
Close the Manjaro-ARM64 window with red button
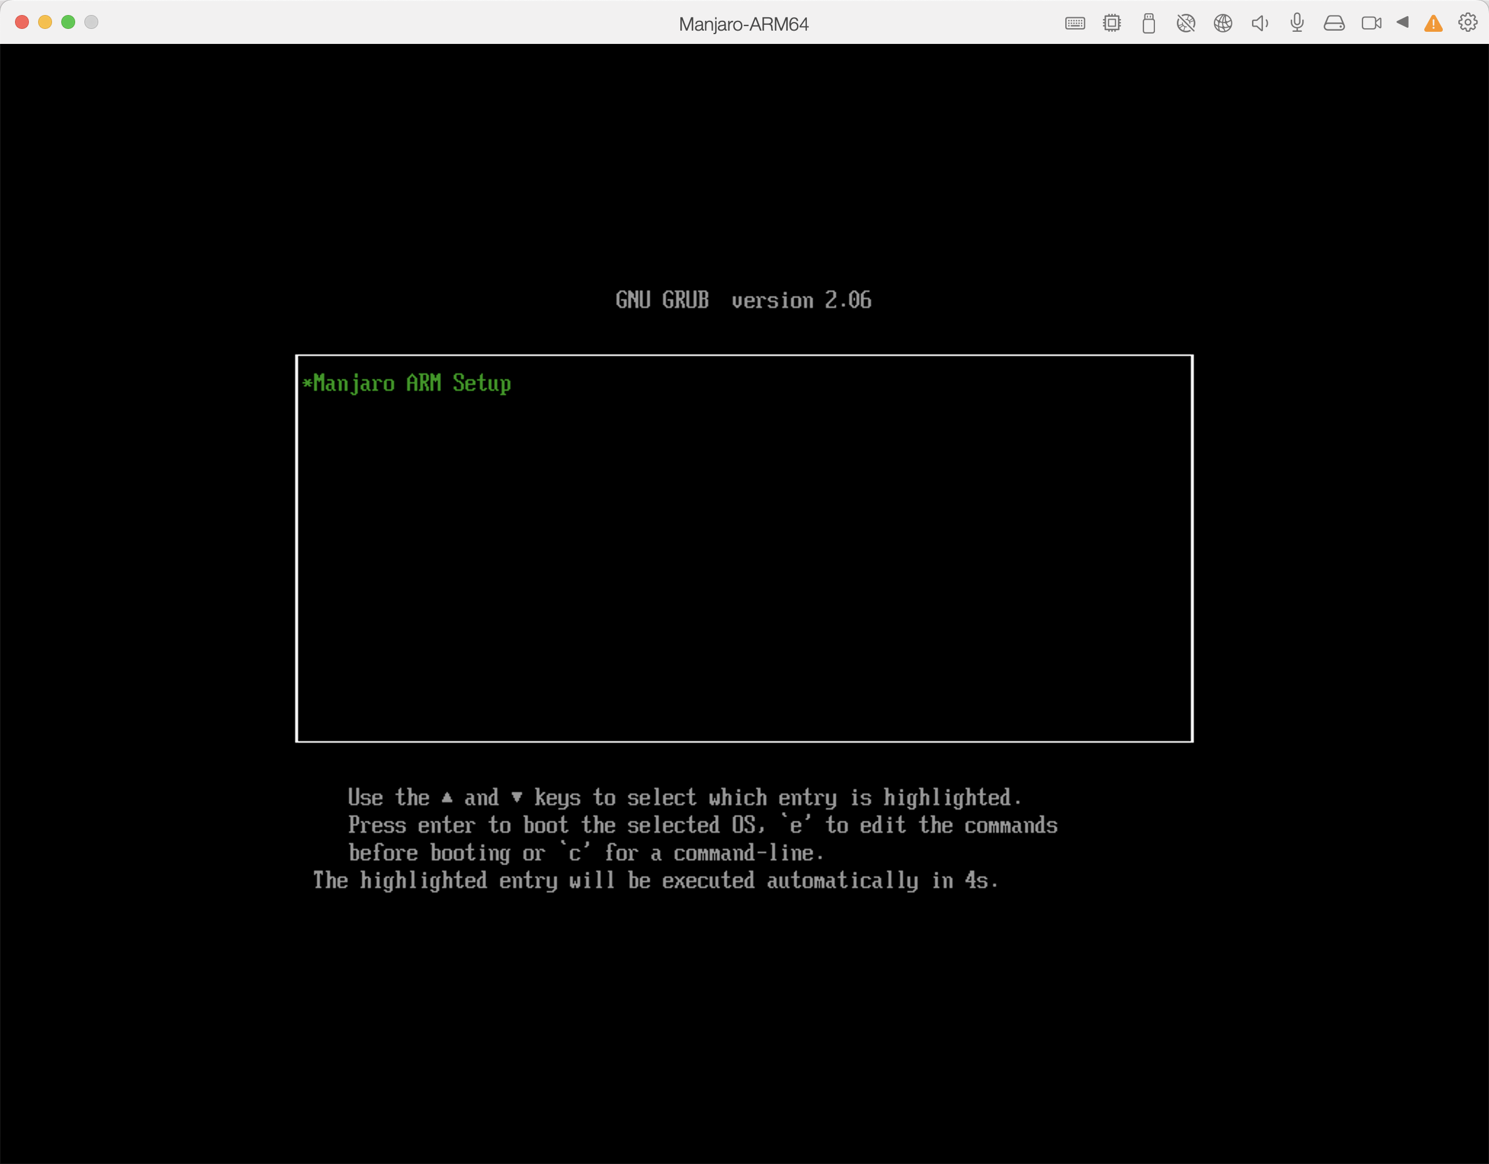click(22, 22)
